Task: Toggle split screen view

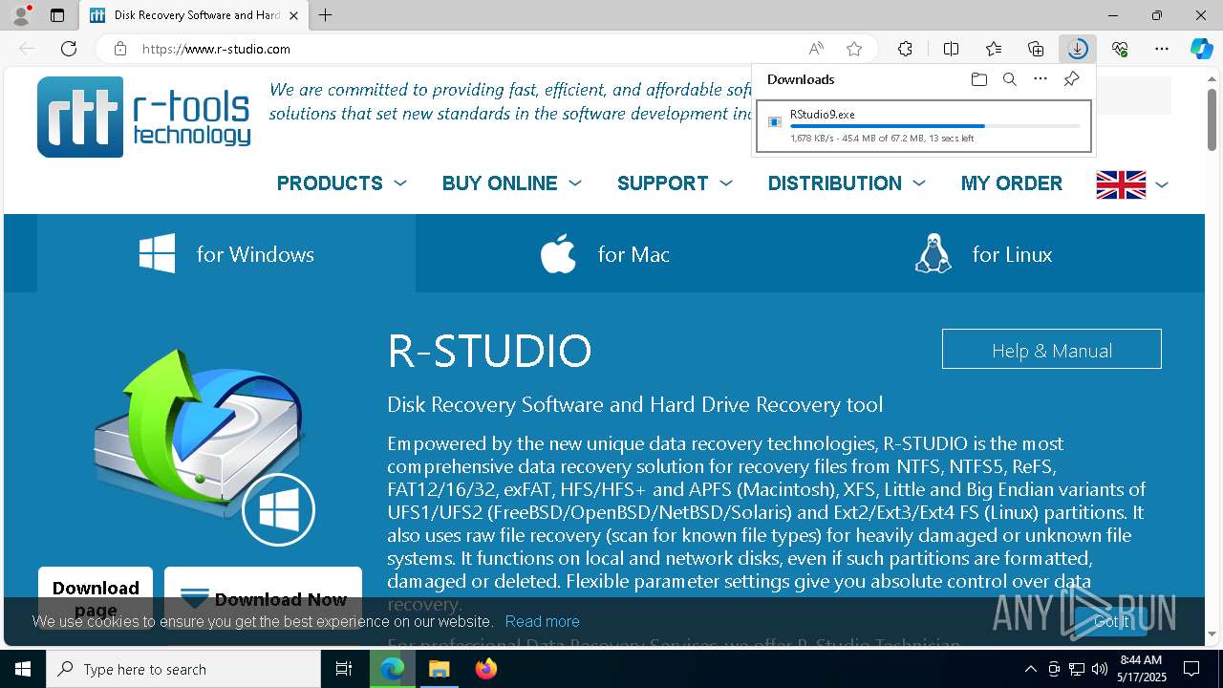Action: coord(951,49)
